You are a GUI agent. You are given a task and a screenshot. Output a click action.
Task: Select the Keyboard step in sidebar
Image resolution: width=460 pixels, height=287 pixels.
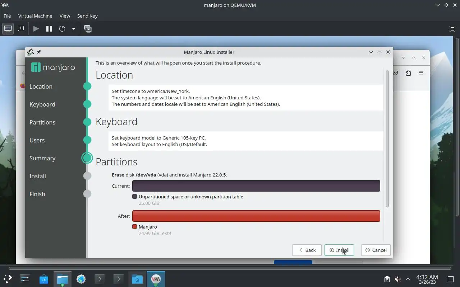[x=42, y=104]
